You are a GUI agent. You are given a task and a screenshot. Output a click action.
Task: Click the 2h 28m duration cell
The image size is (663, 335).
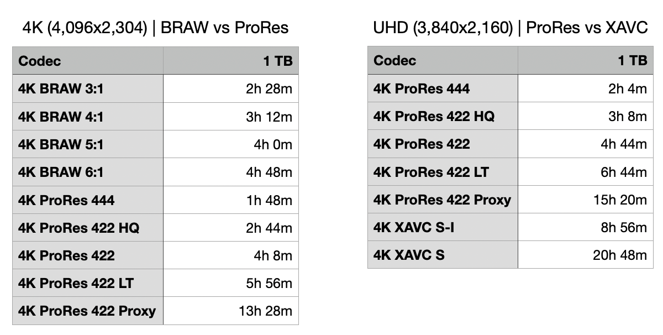[x=231, y=88]
